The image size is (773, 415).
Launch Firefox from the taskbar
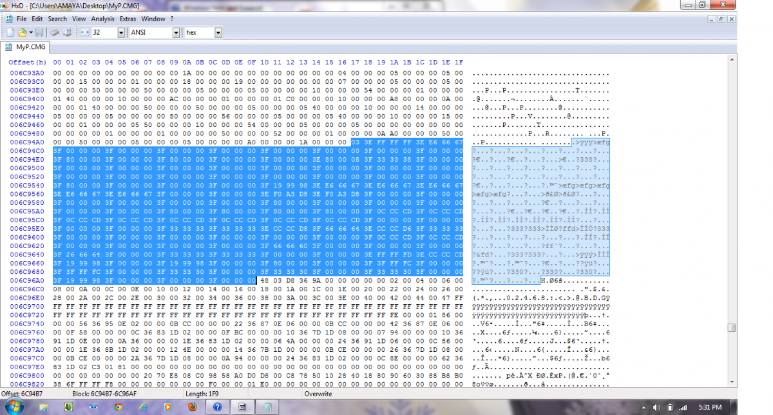point(192,407)
